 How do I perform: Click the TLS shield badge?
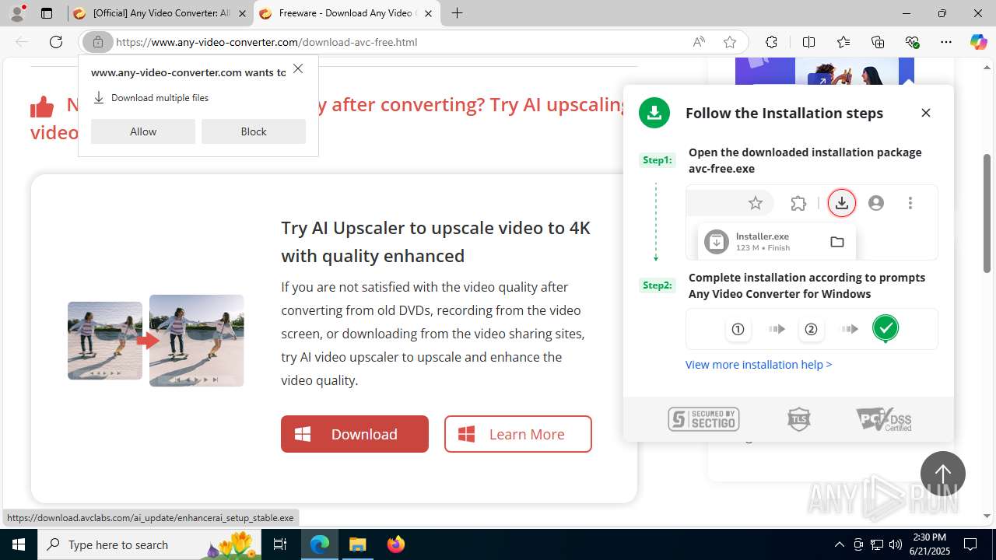click(x=799, y=419)
